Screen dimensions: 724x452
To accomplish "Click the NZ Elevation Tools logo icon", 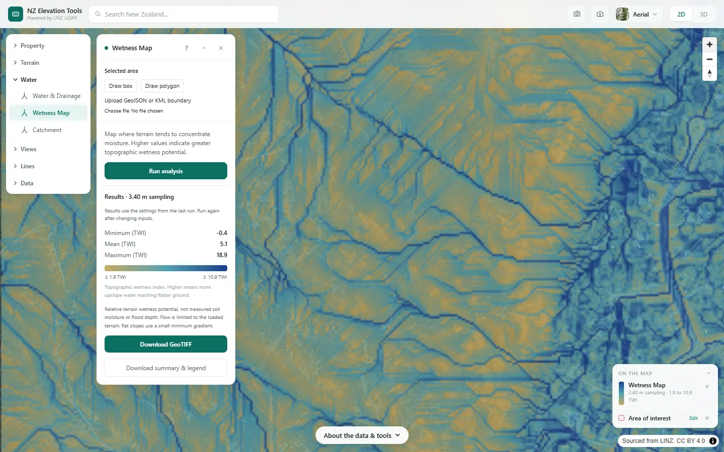I will point(16,14).
